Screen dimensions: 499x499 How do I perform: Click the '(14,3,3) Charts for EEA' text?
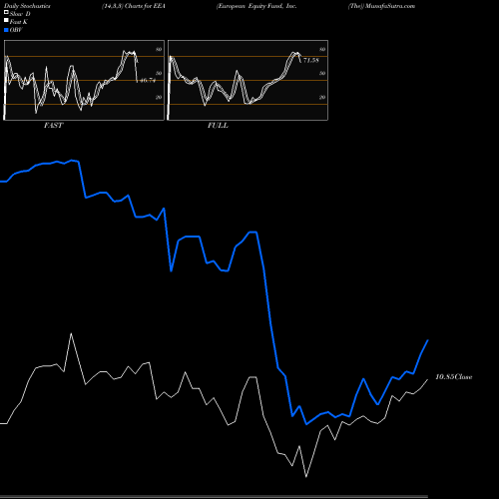[x=134, y=6]
